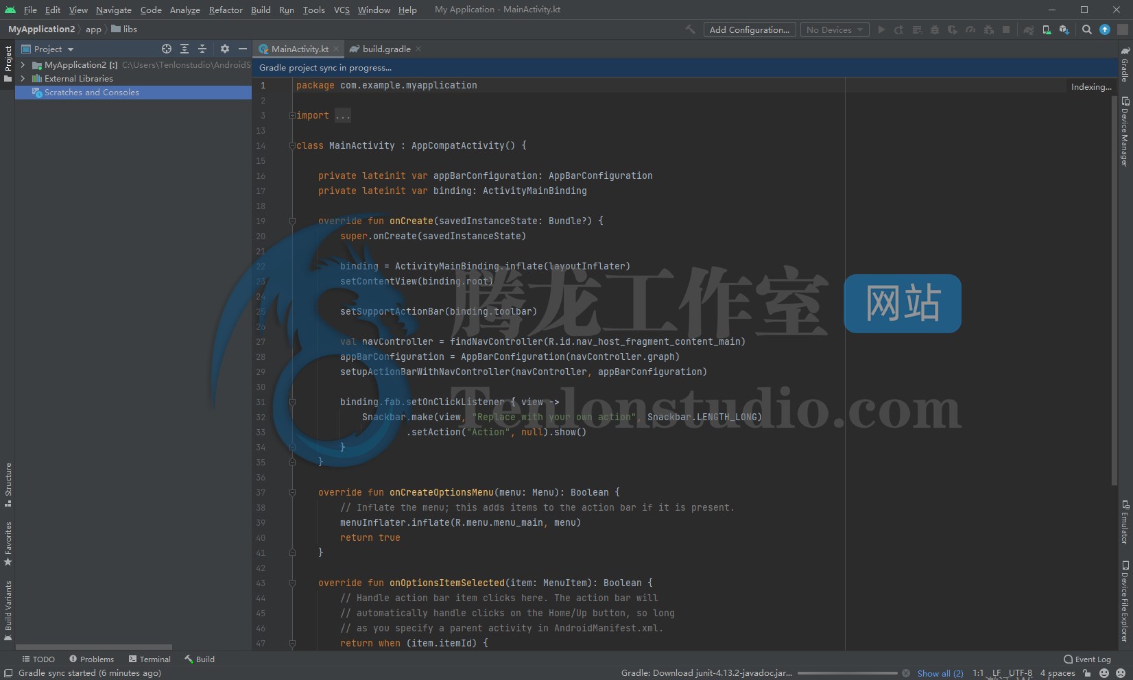Screen dimensions: 1133x680
Task: Click the Add Configuration button
Action: click(750, 29)
